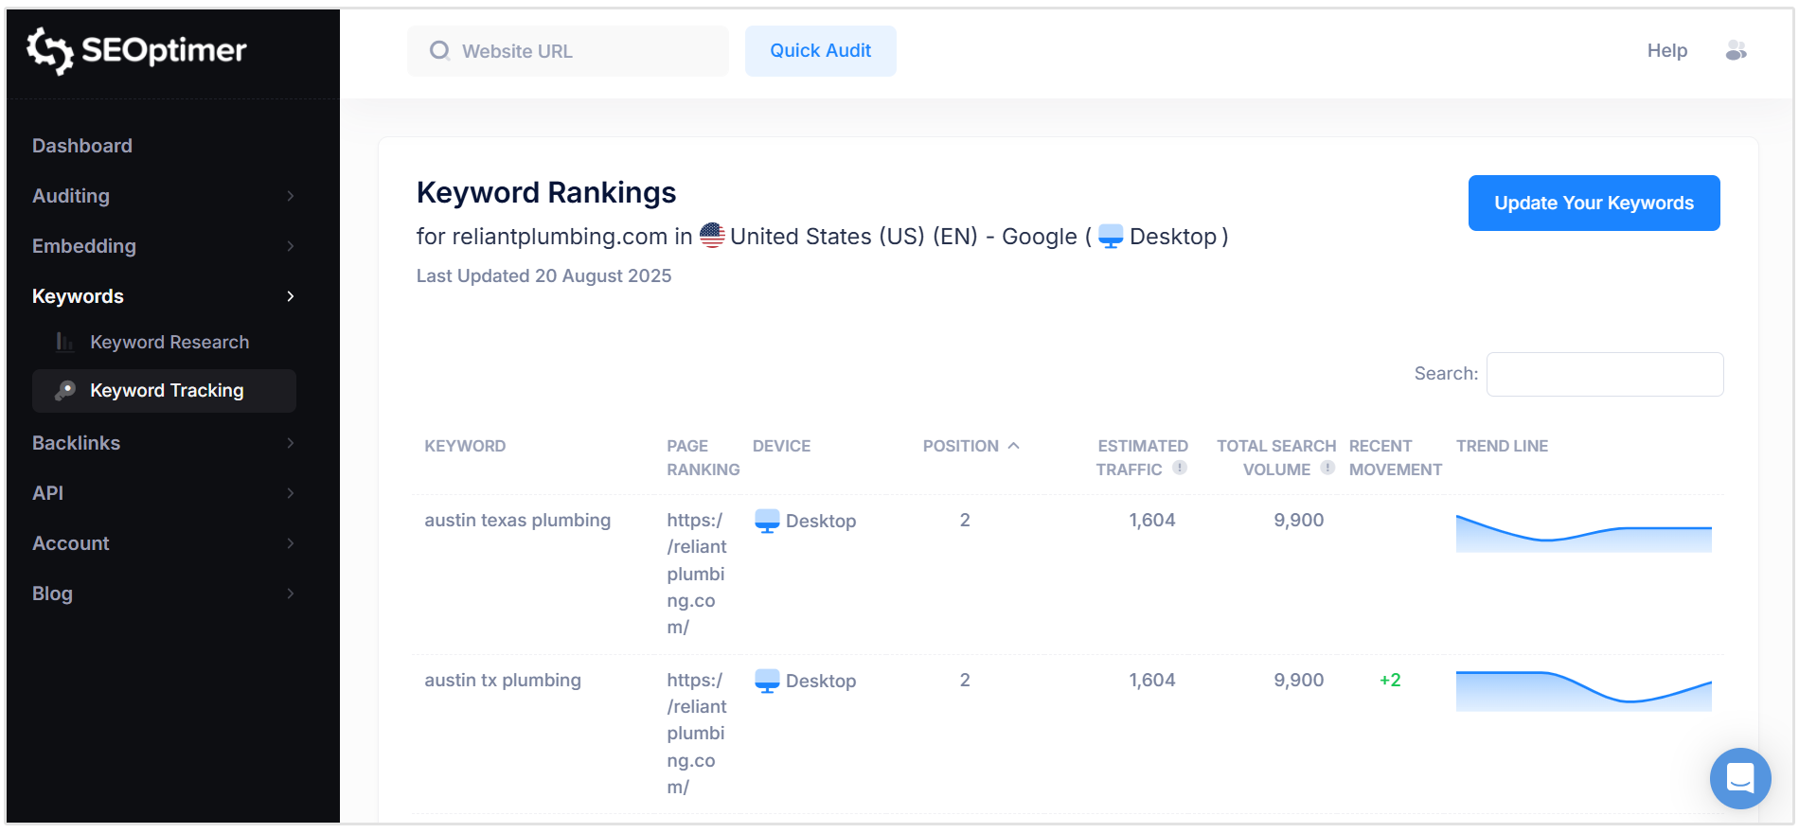Expand the Account menu chevron
The width and height of the screenshot is (1799, 833).
(291, 543)
